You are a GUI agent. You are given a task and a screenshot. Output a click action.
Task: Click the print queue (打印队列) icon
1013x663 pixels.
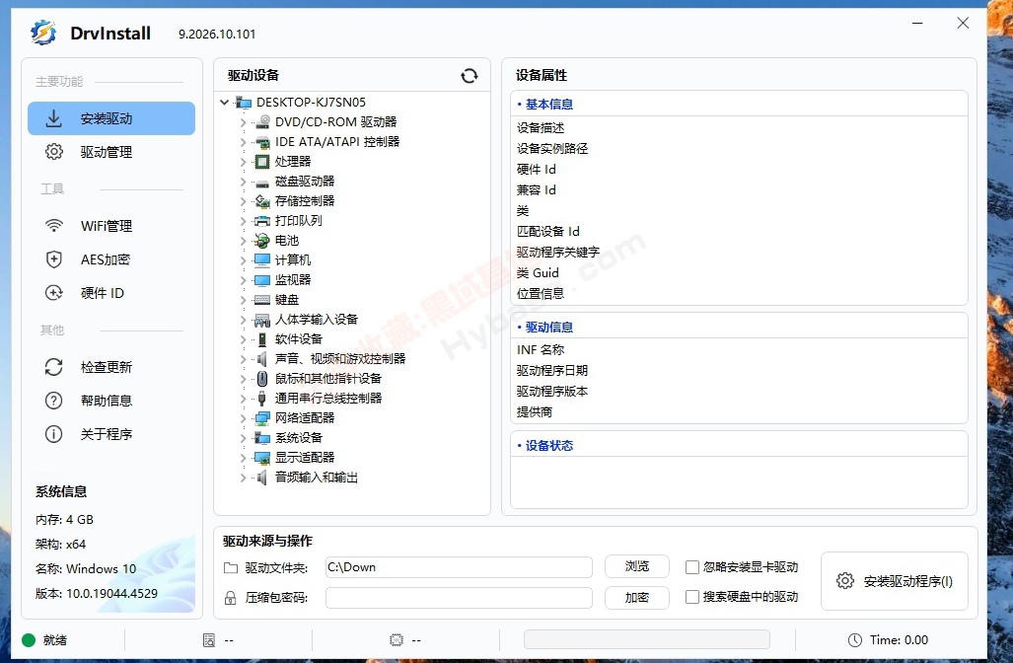[x=262, y=220]
